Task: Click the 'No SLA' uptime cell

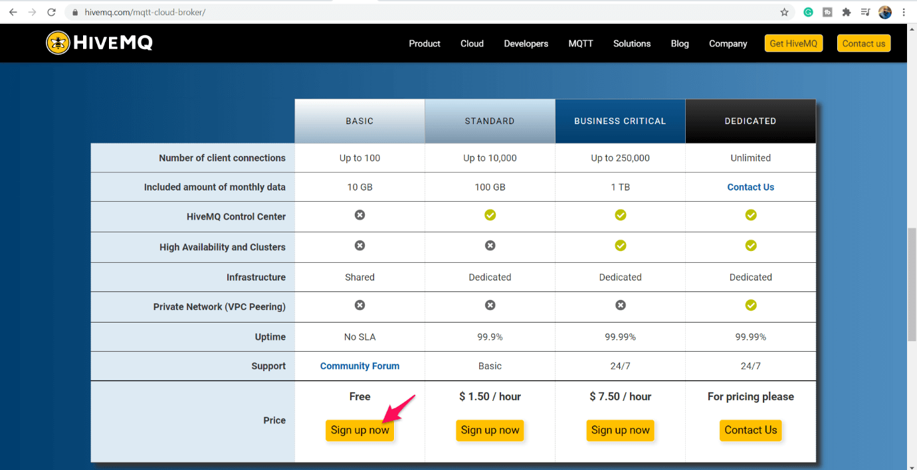Action: [359, 337]
